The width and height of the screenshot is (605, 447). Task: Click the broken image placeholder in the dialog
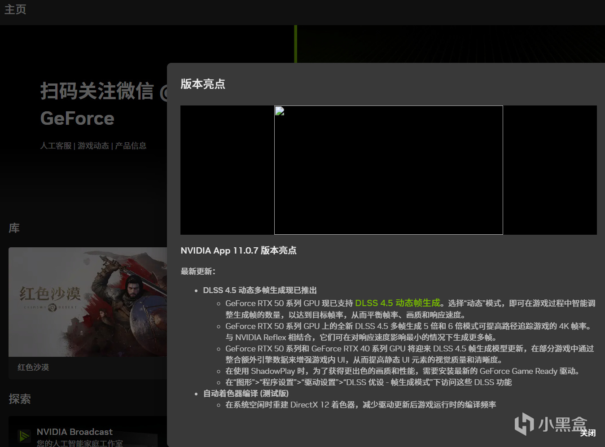[389, 170]
